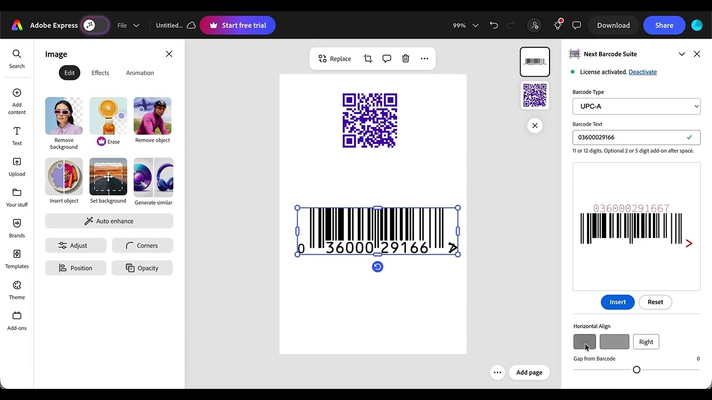The width and height of the screenshot is (712, 400).
Task: Select the Text tool in sidebar
Action: [17, 136]
